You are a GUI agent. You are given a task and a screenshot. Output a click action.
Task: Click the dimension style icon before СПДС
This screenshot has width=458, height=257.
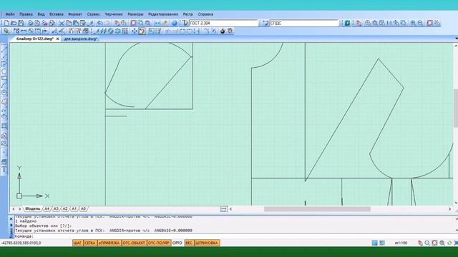coord(265,23)
